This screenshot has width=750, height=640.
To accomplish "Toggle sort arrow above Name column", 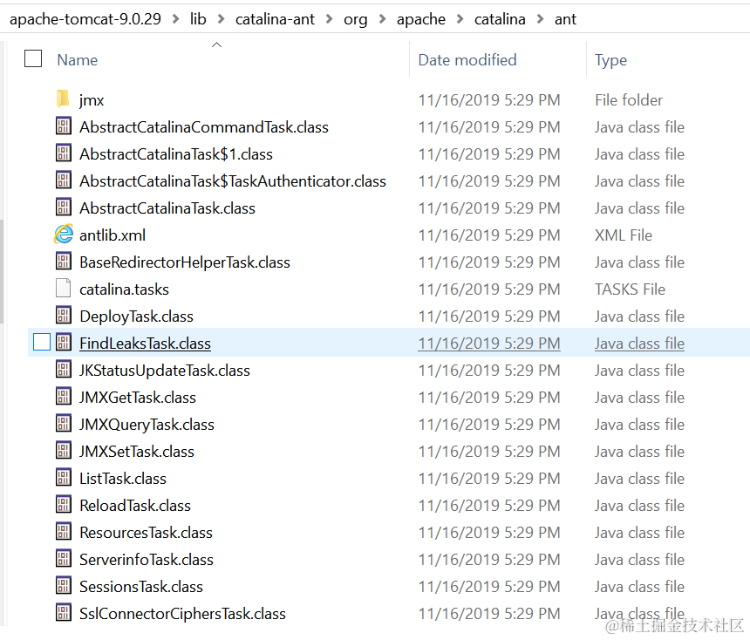I will click(216, 45).
